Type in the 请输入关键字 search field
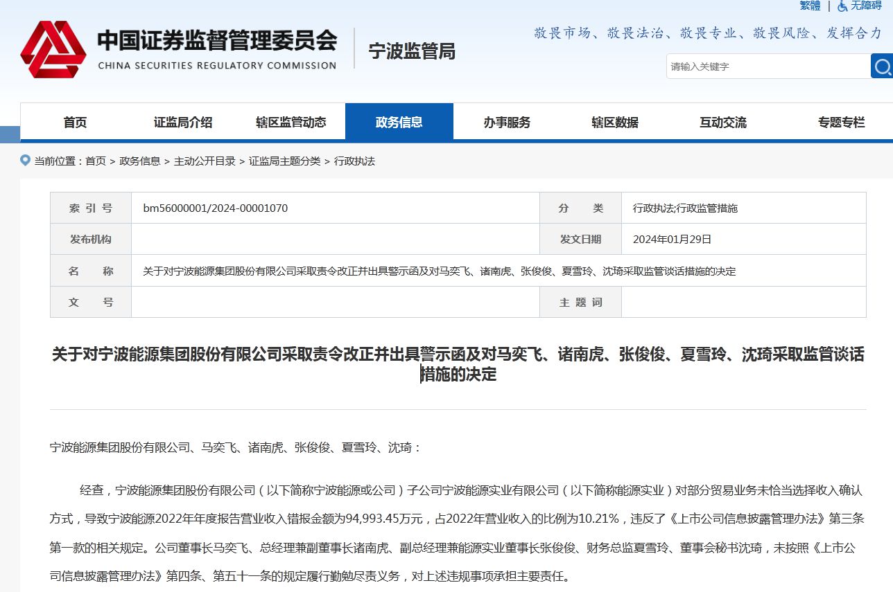 (x=768, y=66)
